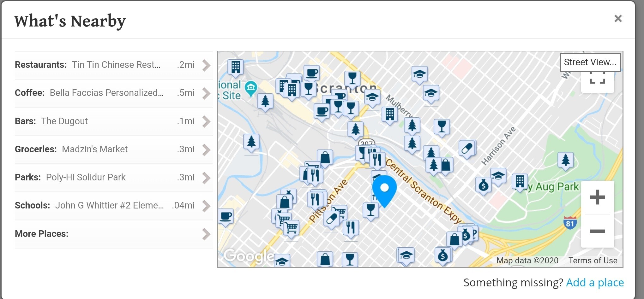Select the Schools: John G Whittier entry
644x299 pixels.
pos(104,206)
